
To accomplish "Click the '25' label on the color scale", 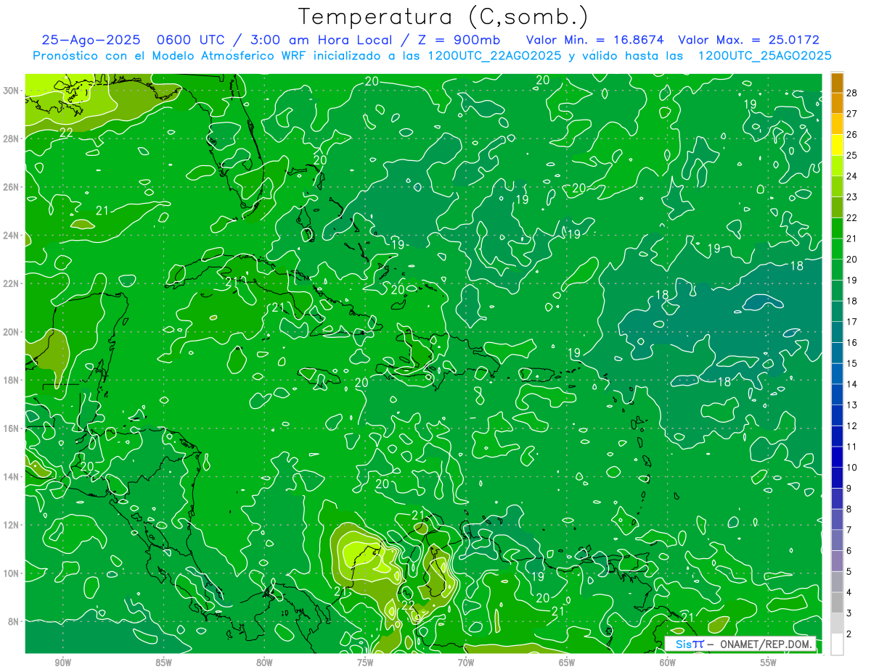I will coord(852,155).
